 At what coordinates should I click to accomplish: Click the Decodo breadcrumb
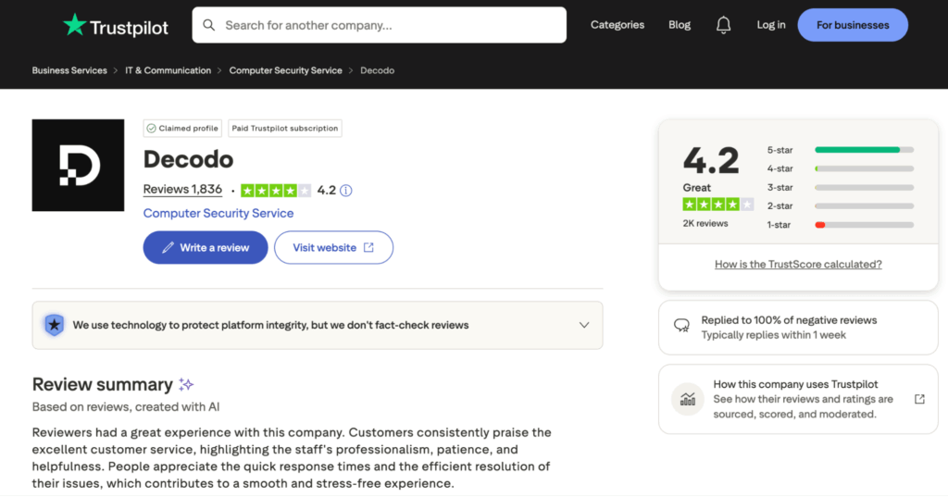tap(378, 70)
